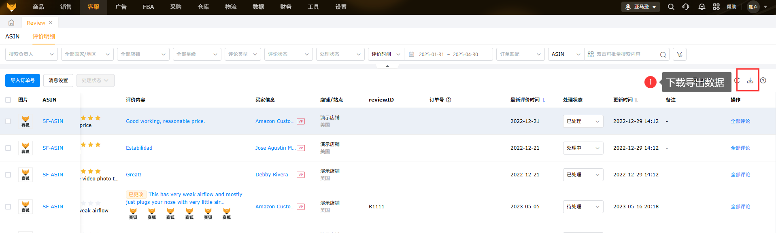The image size is (776, 233).
Task: Open product thumbnail in the Estabilidad row
Action: [26, 148]
